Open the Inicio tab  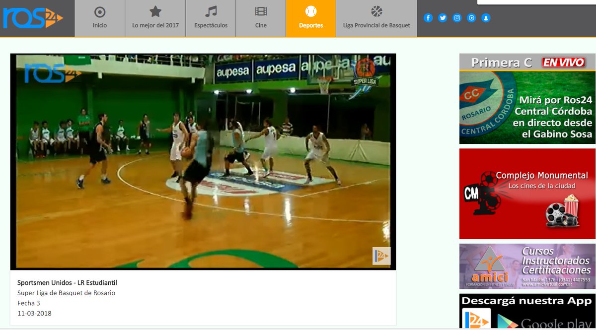pyautogui.click(x=100, y=18)
